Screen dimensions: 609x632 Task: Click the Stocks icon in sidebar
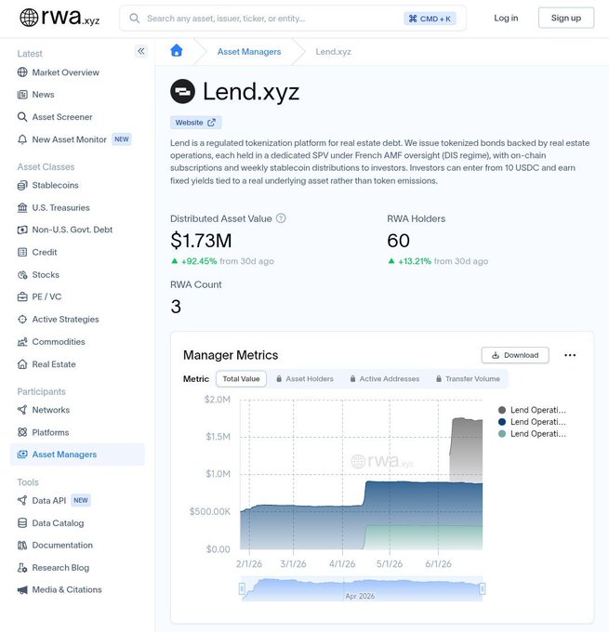[22, 275]
